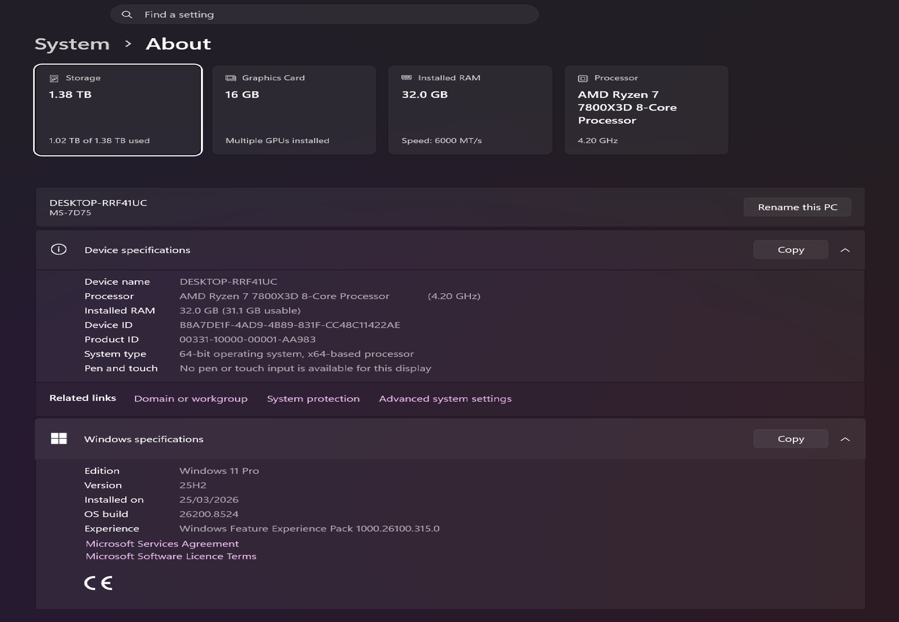The image size is (899, 622).
Task: Click the Find a setting search field
Action: point(325,14)
